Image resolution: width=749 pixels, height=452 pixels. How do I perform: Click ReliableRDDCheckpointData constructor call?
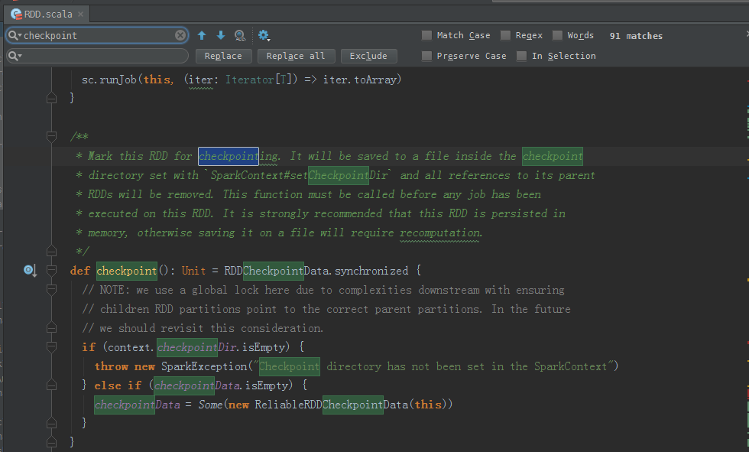coord(332,405)
